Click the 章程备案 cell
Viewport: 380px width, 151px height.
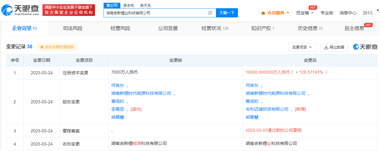(x=84, y=131)
